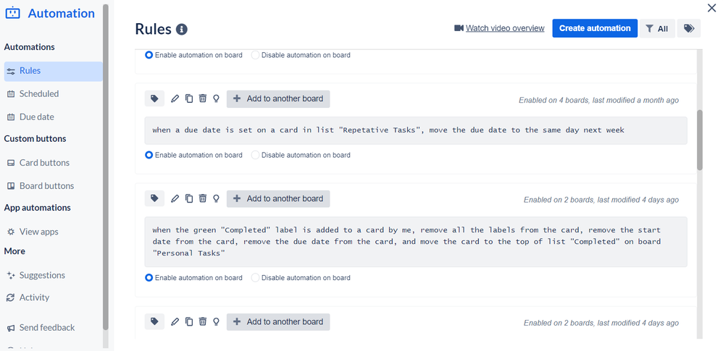Click the tag icon on the bottom rule card
The width and height of the screenshot is (723, 351).
154,321
